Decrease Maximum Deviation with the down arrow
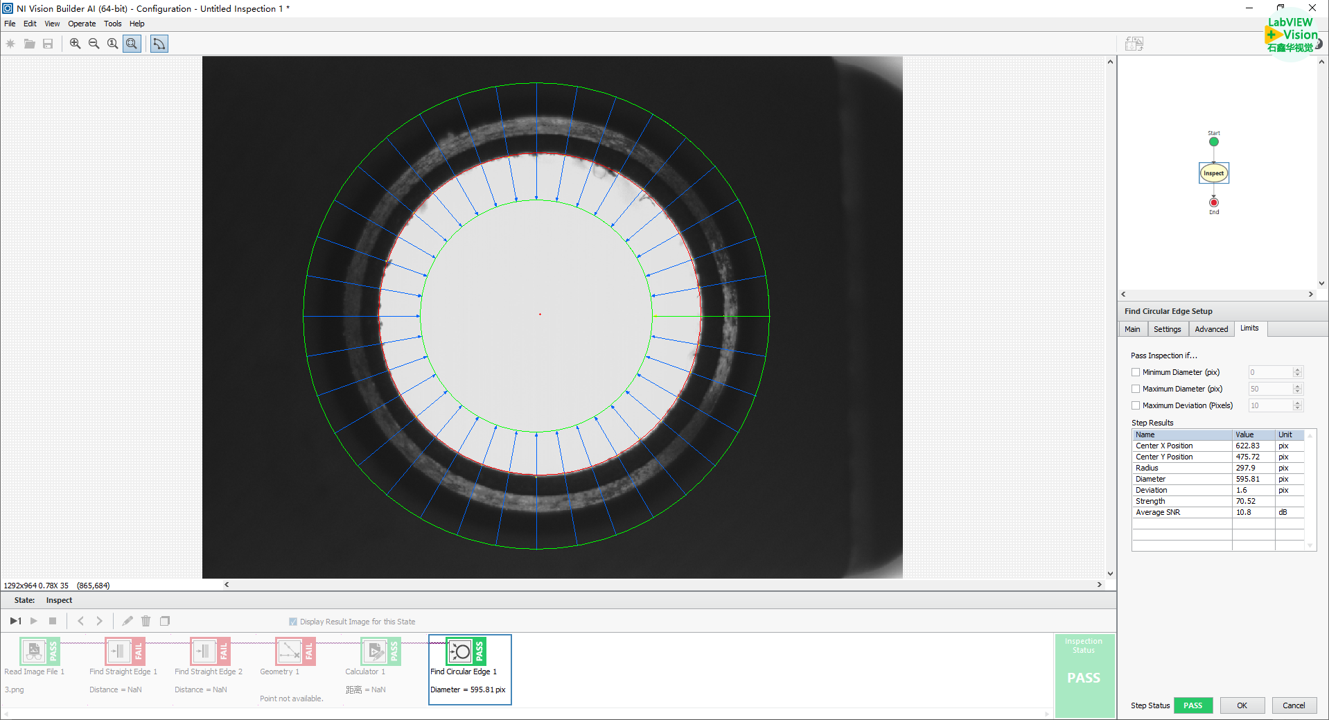This screenshot has height=720, width=1329. tap(1298, 408)
